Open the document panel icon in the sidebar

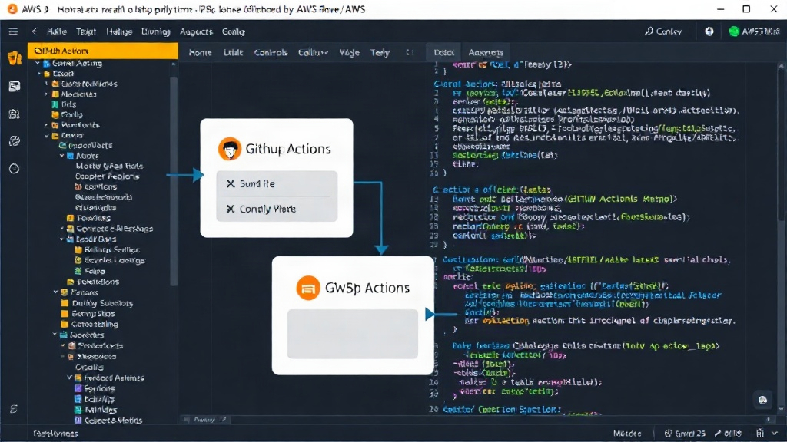click(x=15, y=86)
